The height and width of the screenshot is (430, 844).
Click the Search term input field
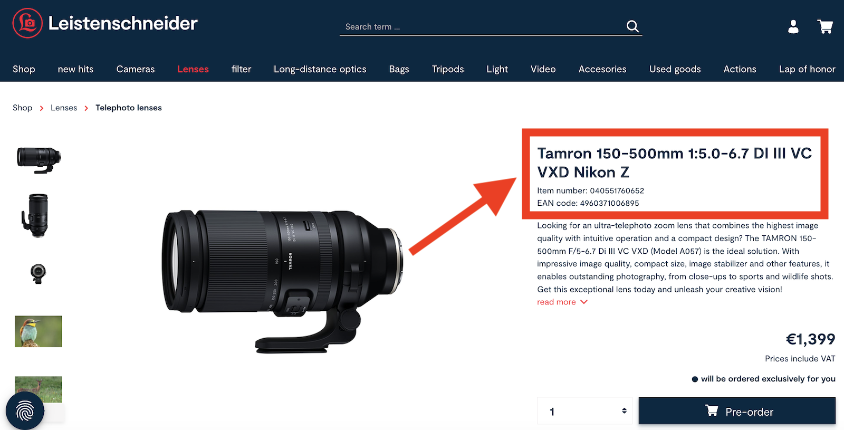pyautogui.click(x=483, y=26)
